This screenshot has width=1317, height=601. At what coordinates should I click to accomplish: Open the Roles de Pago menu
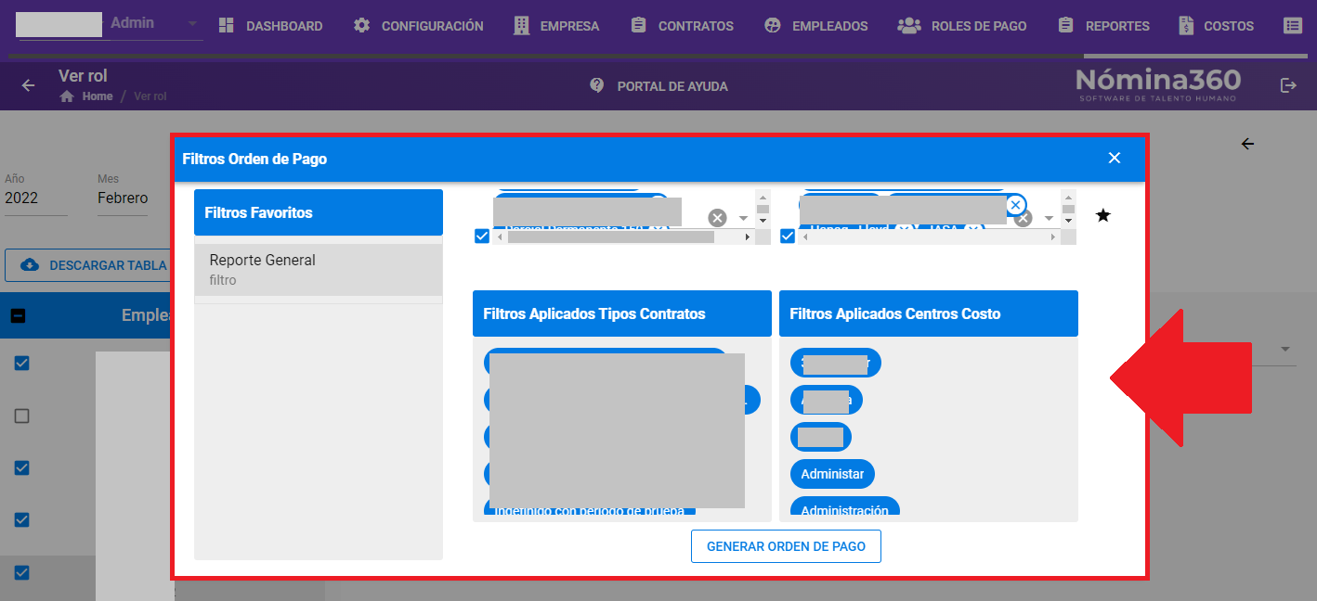pyautogui.click(x=962, y=26)
